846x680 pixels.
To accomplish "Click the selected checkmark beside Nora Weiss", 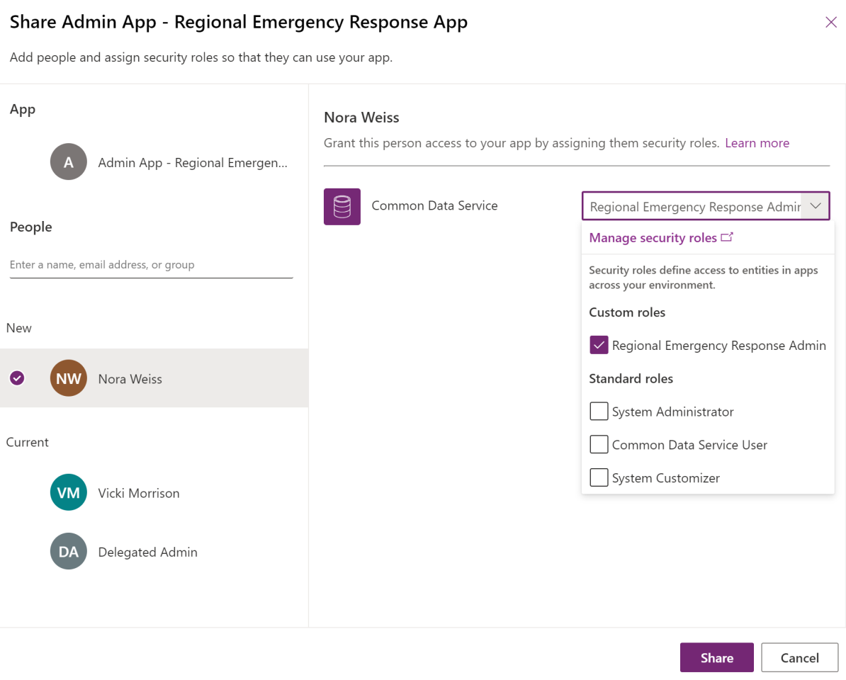I will 17,378.
